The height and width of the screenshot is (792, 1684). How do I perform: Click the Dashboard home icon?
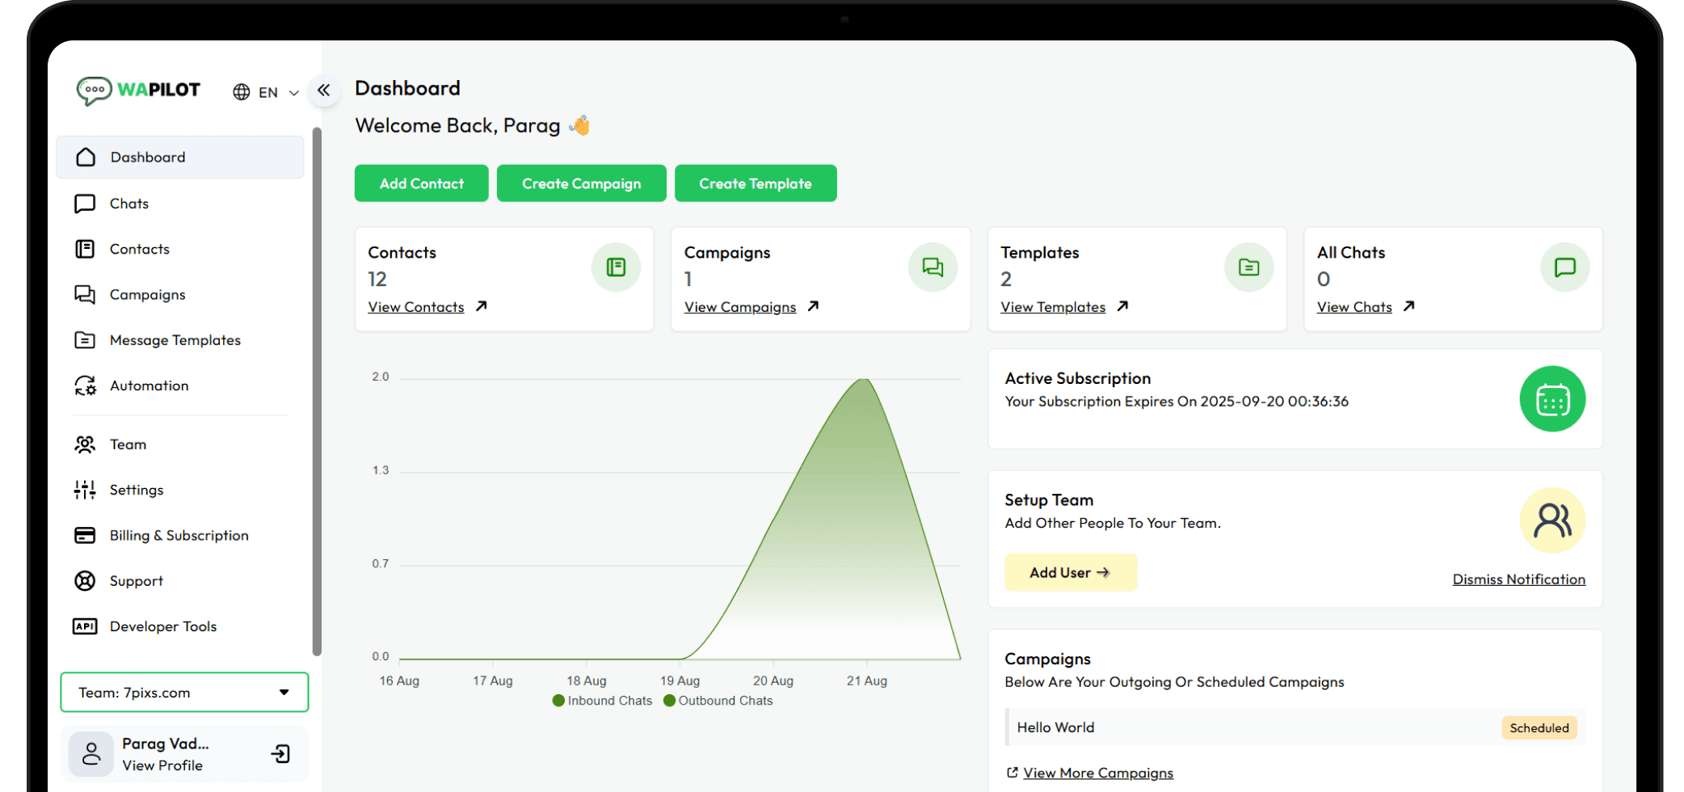coord(86,157)
